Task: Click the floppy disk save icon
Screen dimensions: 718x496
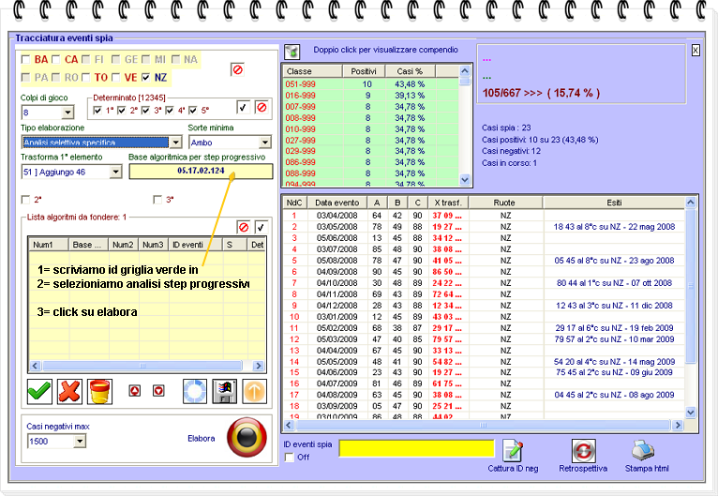Action: pyautogui.click(x=225, y=392)
